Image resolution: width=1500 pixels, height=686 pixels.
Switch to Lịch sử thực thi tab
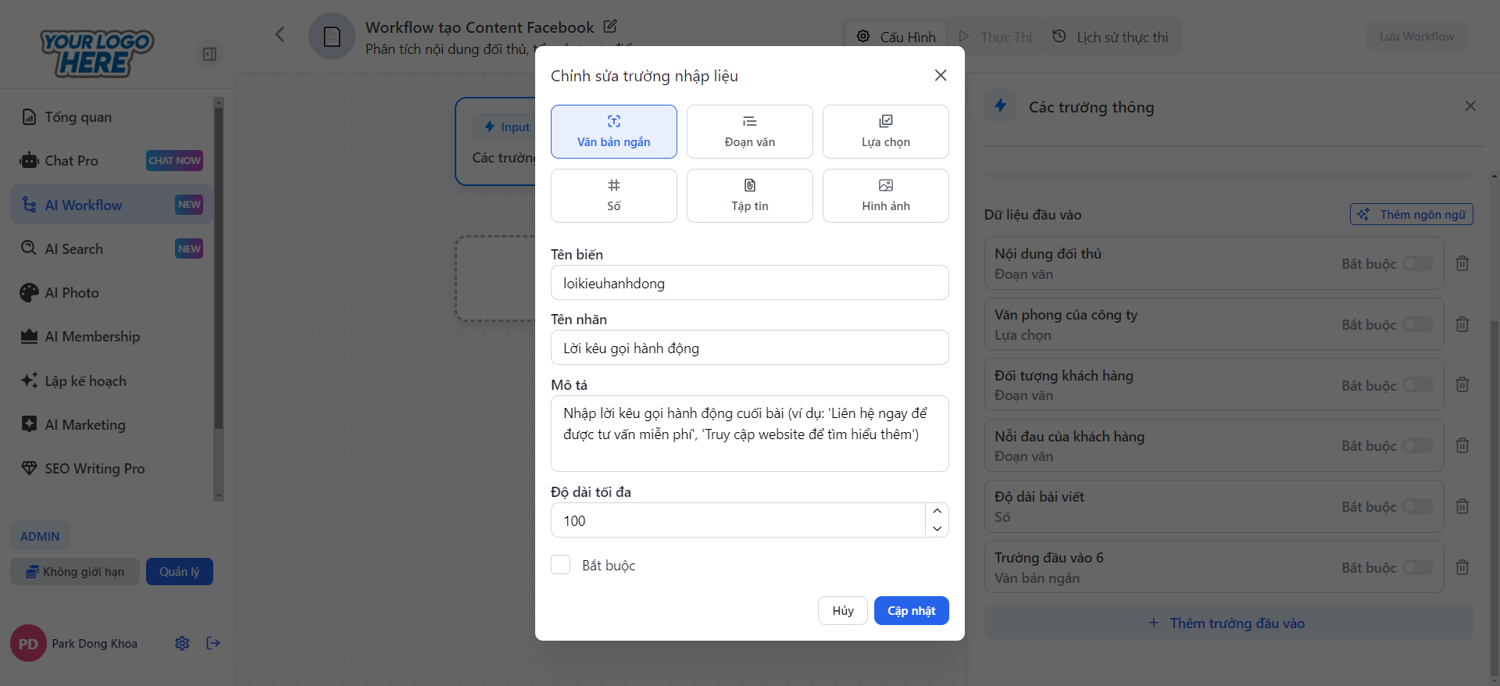point(1111,37)
